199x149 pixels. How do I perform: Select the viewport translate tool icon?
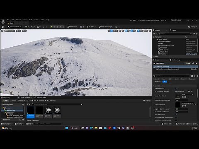point(112,31)
